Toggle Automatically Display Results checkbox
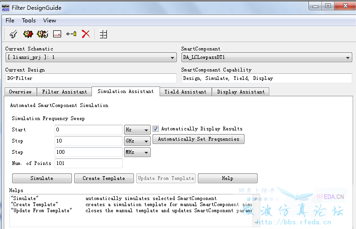This screenshot has height=229, width=356. click(155, 129)
